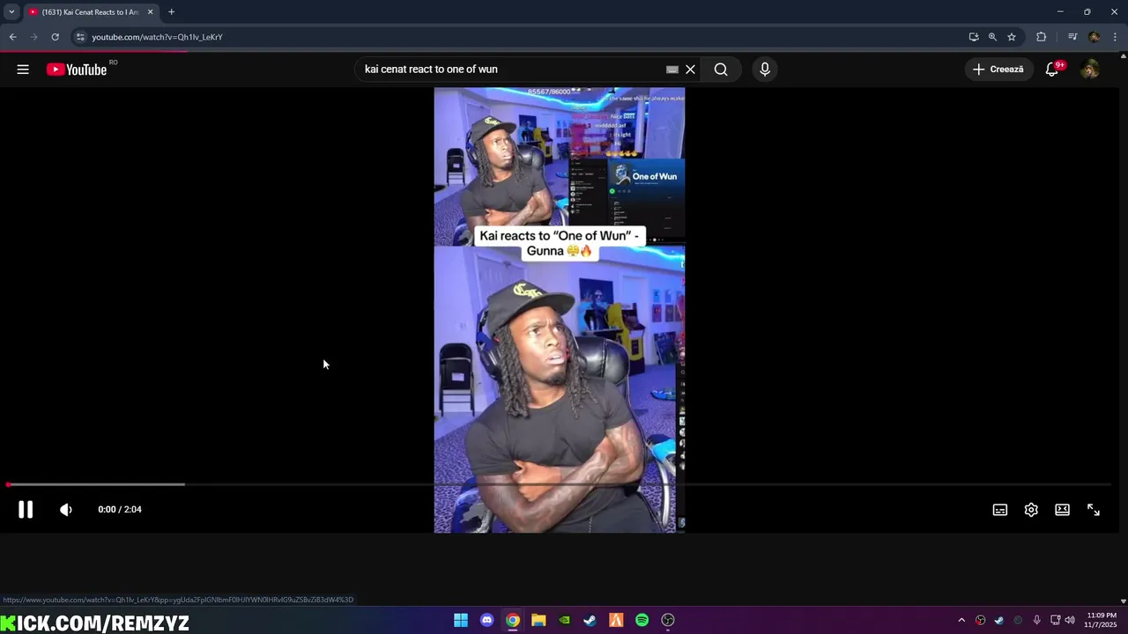Screen dimensions: 1128x634
Task: Open Spotify from the taskbar
Action: [x=642, y=620]
